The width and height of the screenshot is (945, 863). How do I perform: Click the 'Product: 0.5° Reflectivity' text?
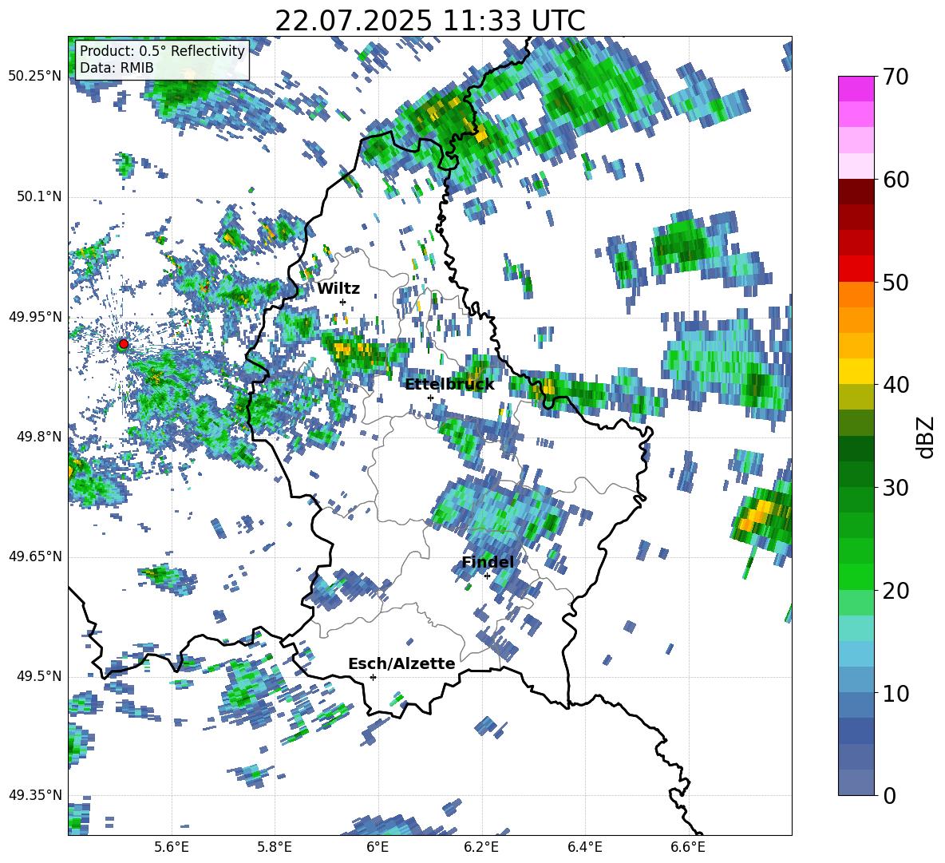pyautogui.click(x=162, y=51)
